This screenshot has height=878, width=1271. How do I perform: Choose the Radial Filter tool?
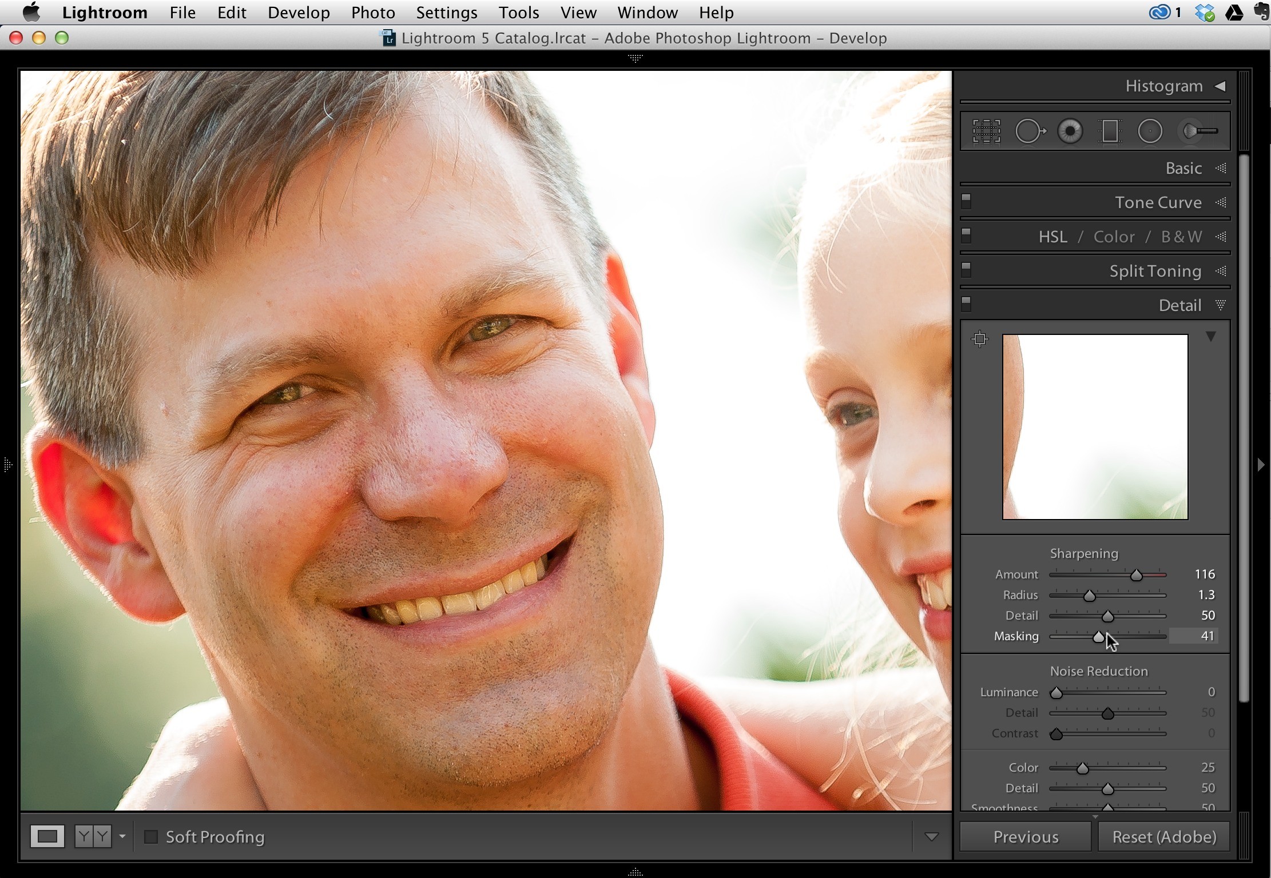[x=1150, y=131]
